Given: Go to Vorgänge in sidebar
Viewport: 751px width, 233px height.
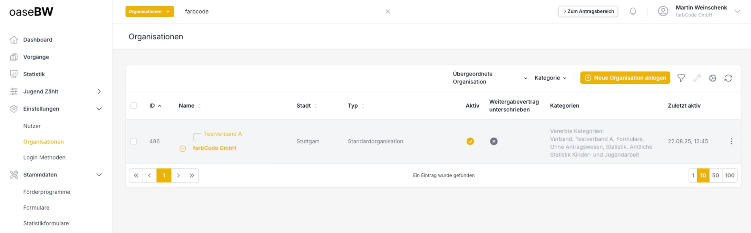Looking at the screenshot, I should 36,57.
